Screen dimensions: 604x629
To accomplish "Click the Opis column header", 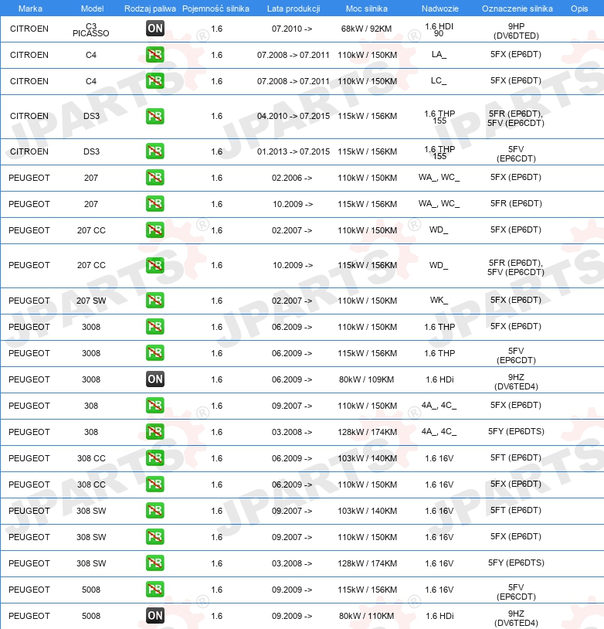I will [x=579, y=8].
